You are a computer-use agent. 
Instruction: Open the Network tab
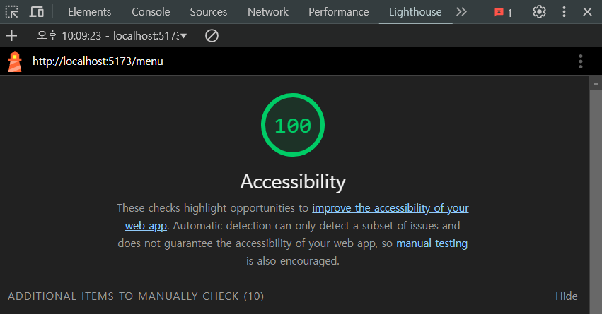coord(268,12)
